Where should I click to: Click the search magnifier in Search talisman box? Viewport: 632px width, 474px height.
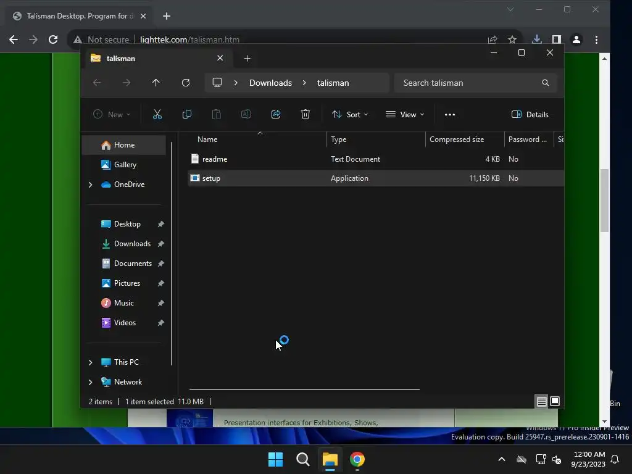point(546,83)
